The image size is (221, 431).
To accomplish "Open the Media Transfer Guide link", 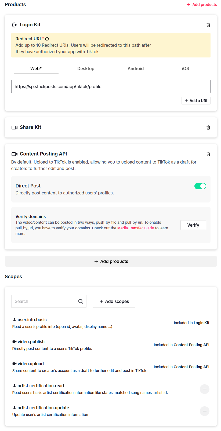I will (136, 228).
